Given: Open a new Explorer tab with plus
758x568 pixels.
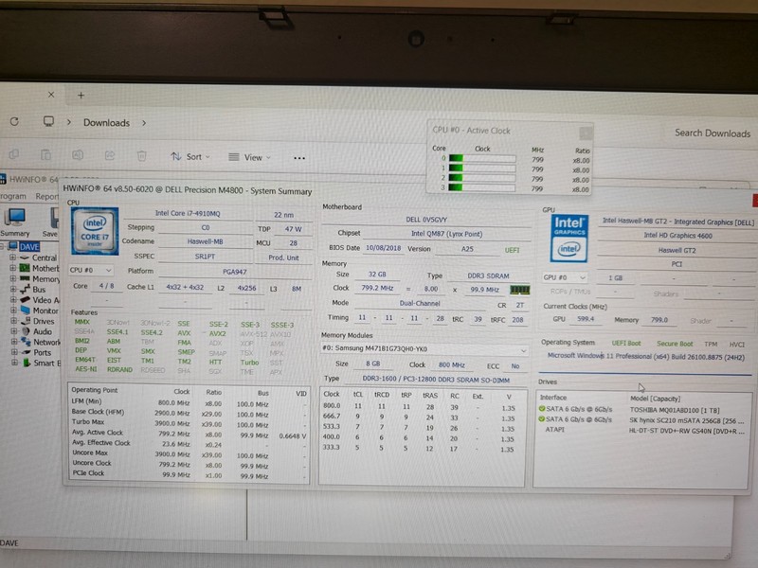Looking at the screenshot, I should tap(81, 96).
